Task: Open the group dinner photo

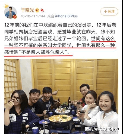Action: (61, 96)
